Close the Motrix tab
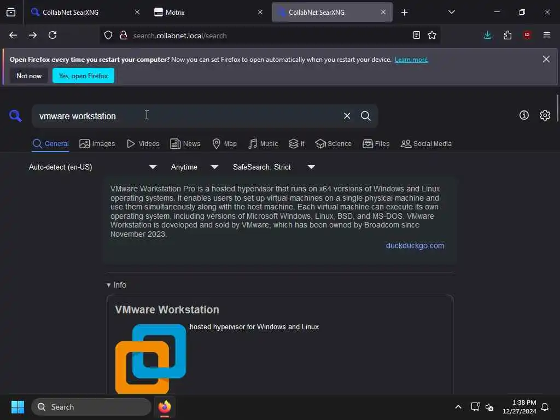This screenshot has width=560, height=420. (260, 12)
